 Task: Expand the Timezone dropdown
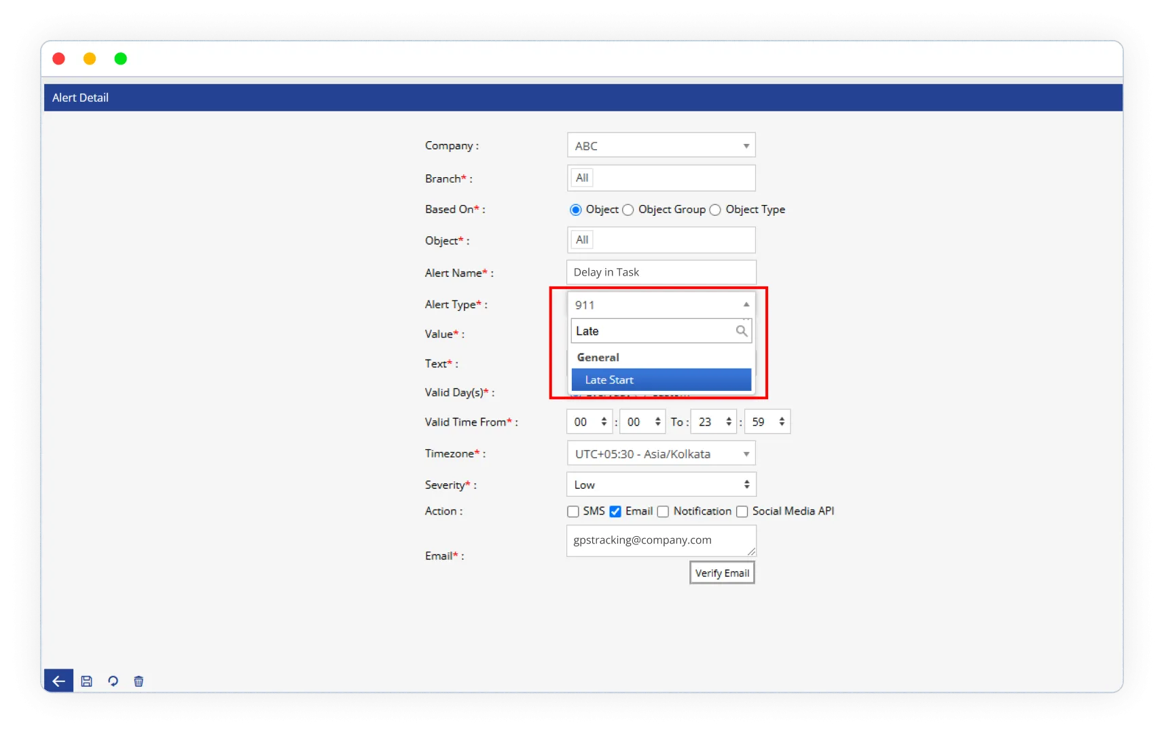pyautogui.click(x=661, y=454)
